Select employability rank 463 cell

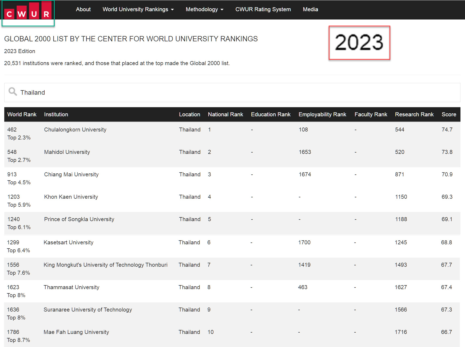[303, 287]
